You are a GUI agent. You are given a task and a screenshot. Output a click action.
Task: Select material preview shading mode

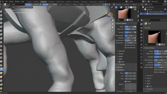point(133,7)
